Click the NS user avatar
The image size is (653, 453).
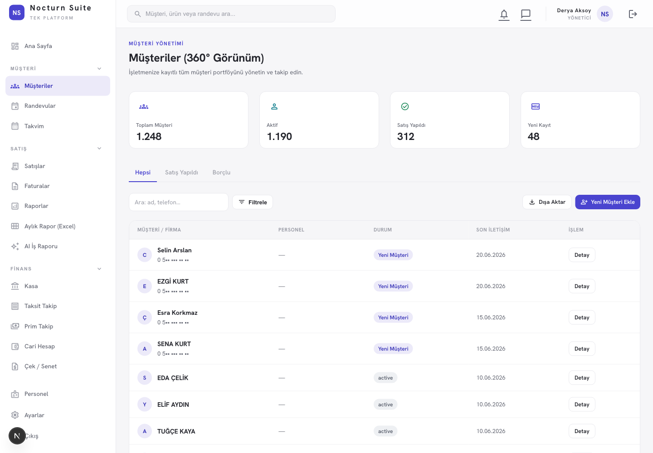(x=605, y=14)
